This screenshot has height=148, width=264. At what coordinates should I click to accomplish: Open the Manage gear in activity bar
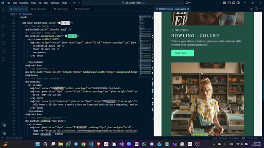click(3, 133)
